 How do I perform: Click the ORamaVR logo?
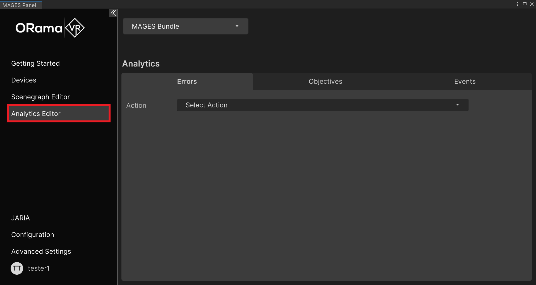pyautogui.click(x=50, y=28)
